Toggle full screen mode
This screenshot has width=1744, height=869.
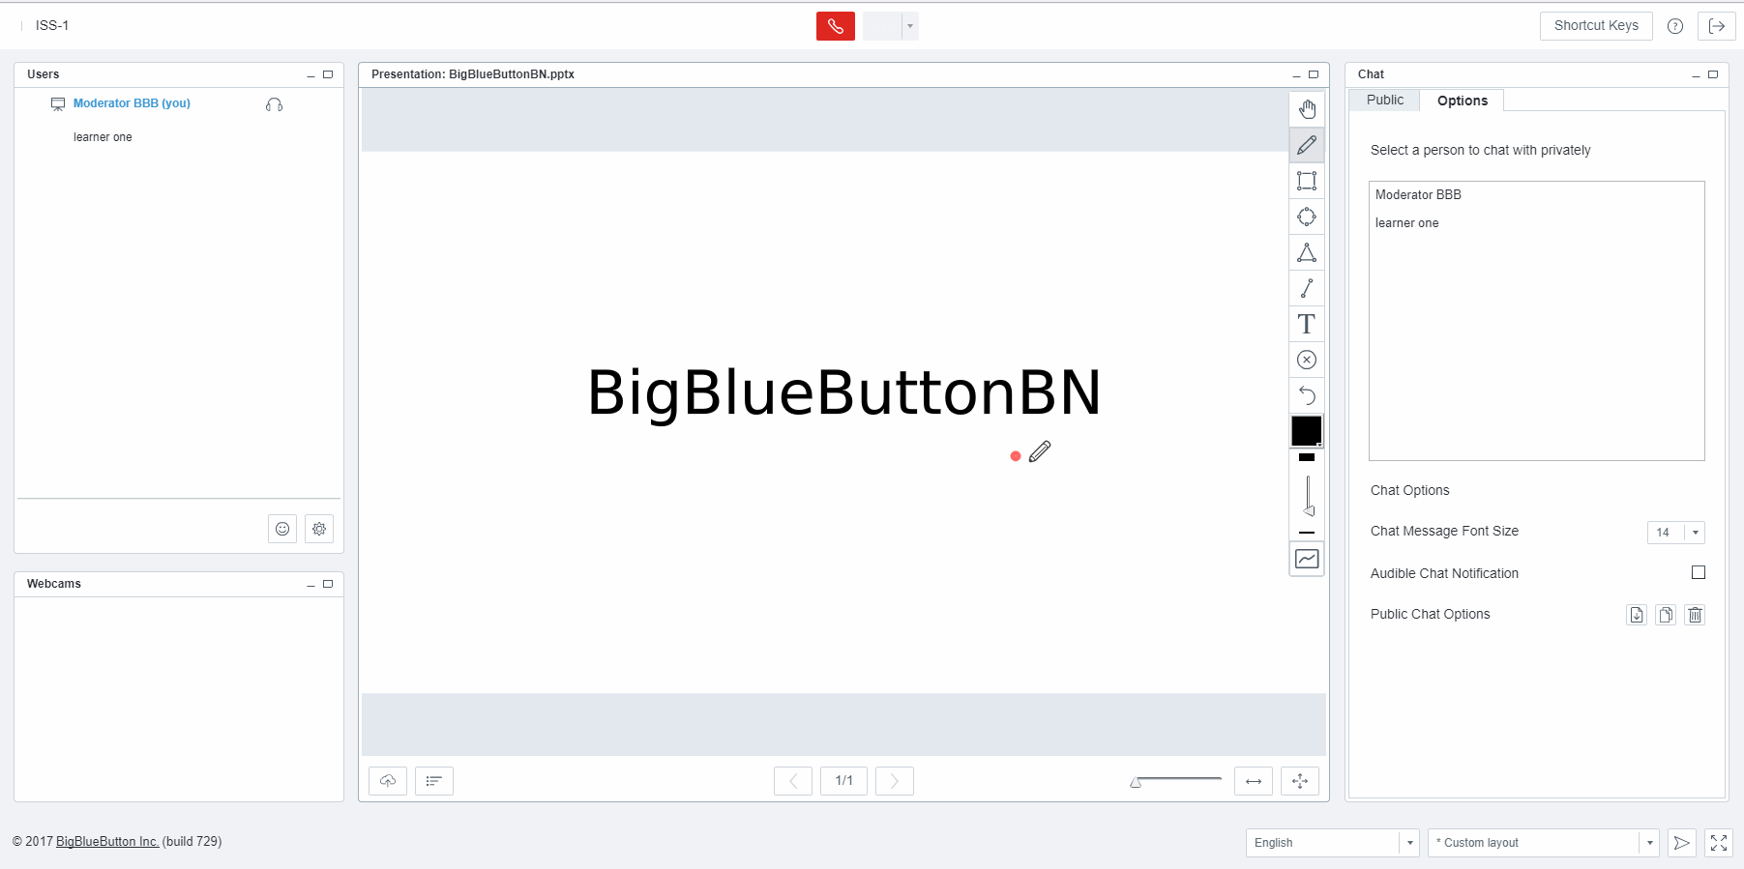(x=1719, y=843)
